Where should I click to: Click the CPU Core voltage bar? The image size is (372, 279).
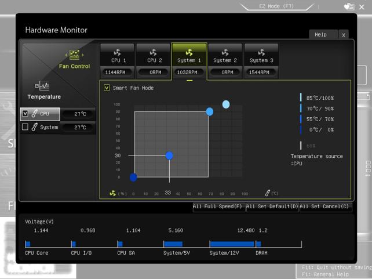pos(28,244)
